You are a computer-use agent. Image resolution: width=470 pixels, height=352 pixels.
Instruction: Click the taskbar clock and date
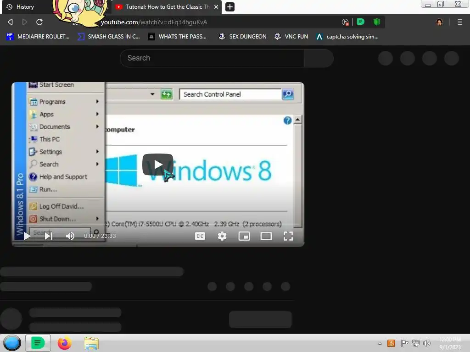(450, 343)
